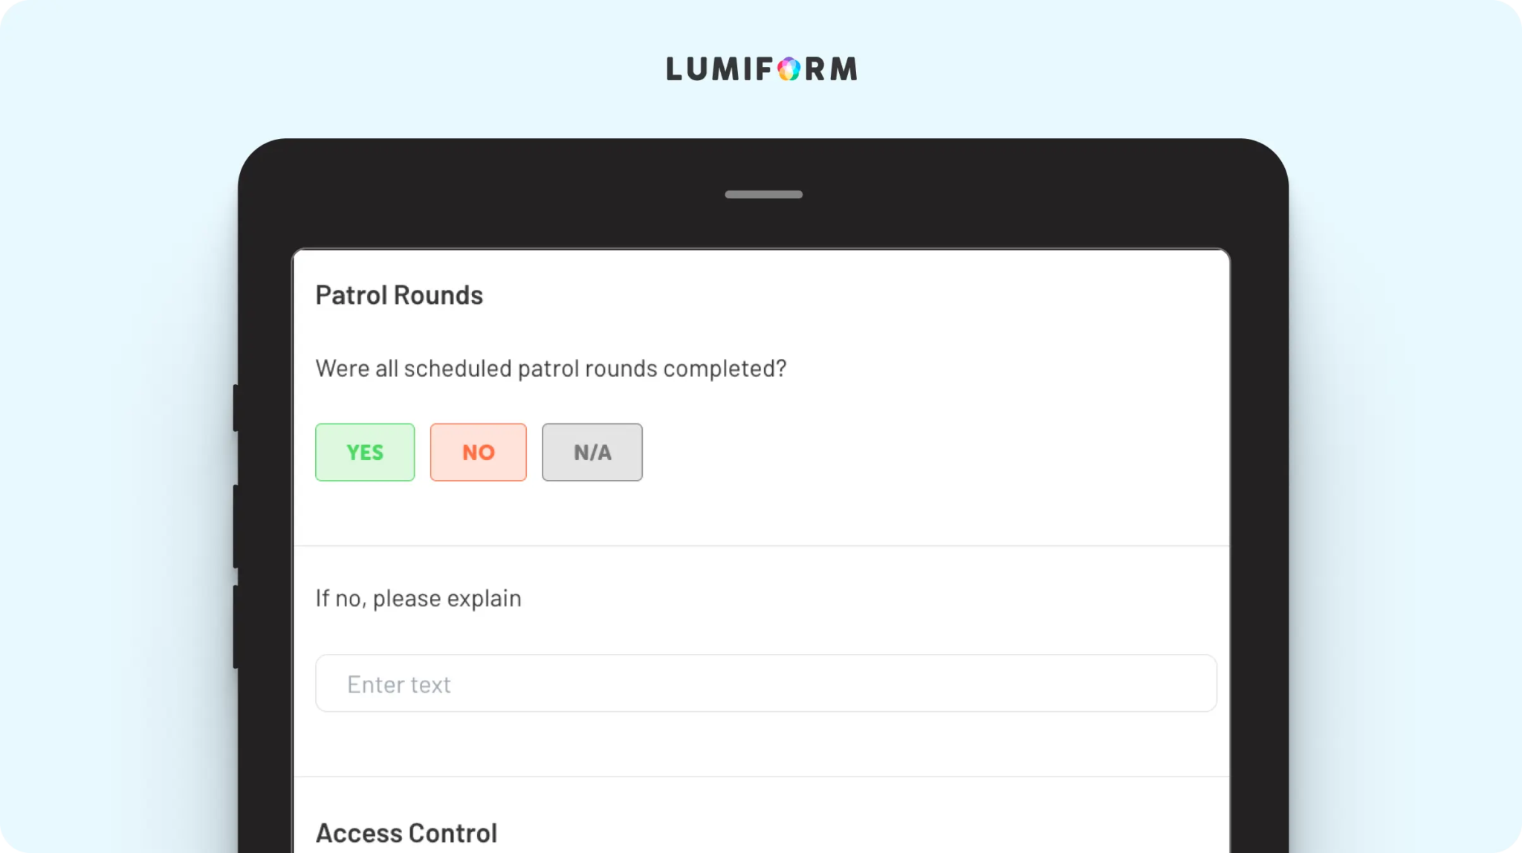The image size is (1522, 853).
Task: Click the colorful O icon in Lumiform logo
Action: click(789, 69)
